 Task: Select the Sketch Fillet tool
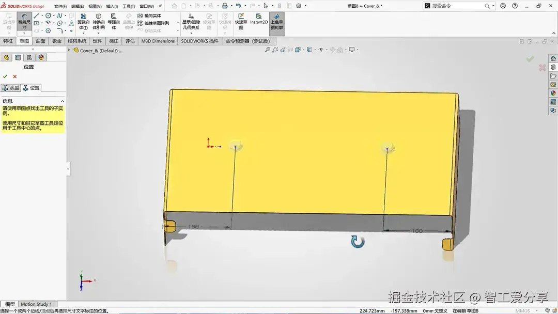(60, 31)
